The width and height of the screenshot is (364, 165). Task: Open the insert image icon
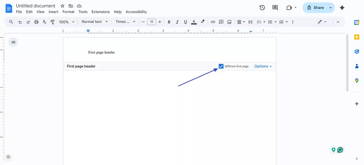(229, 21)
